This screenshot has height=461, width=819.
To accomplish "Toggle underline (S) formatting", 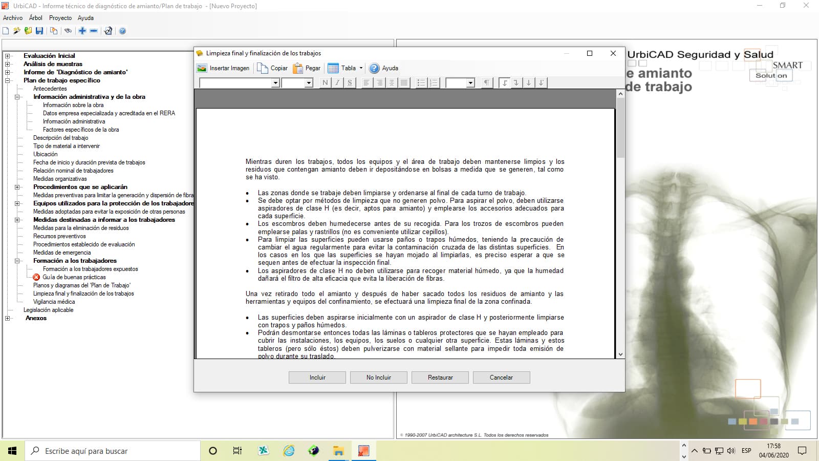I will coord(350,82).
